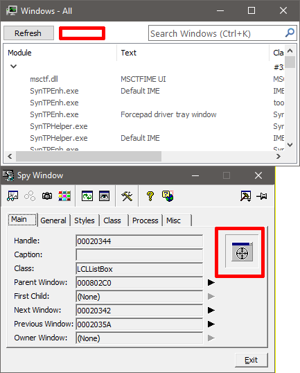This screenshot has height=373, width=300.
Task: Switch to the Process tab
Action: [145, 220]
